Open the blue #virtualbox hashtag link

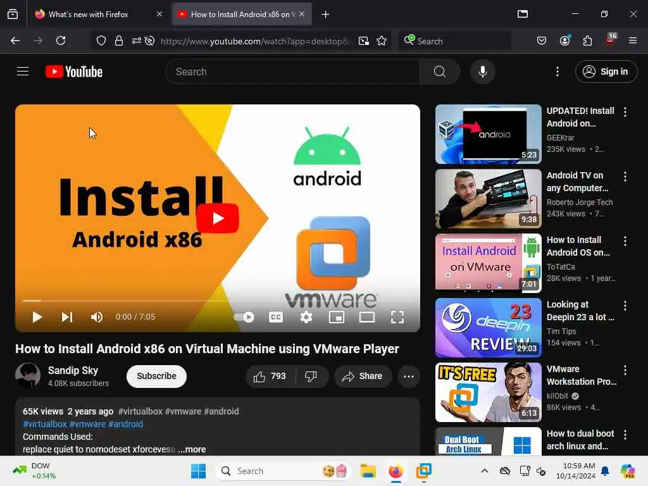[45, 424]
